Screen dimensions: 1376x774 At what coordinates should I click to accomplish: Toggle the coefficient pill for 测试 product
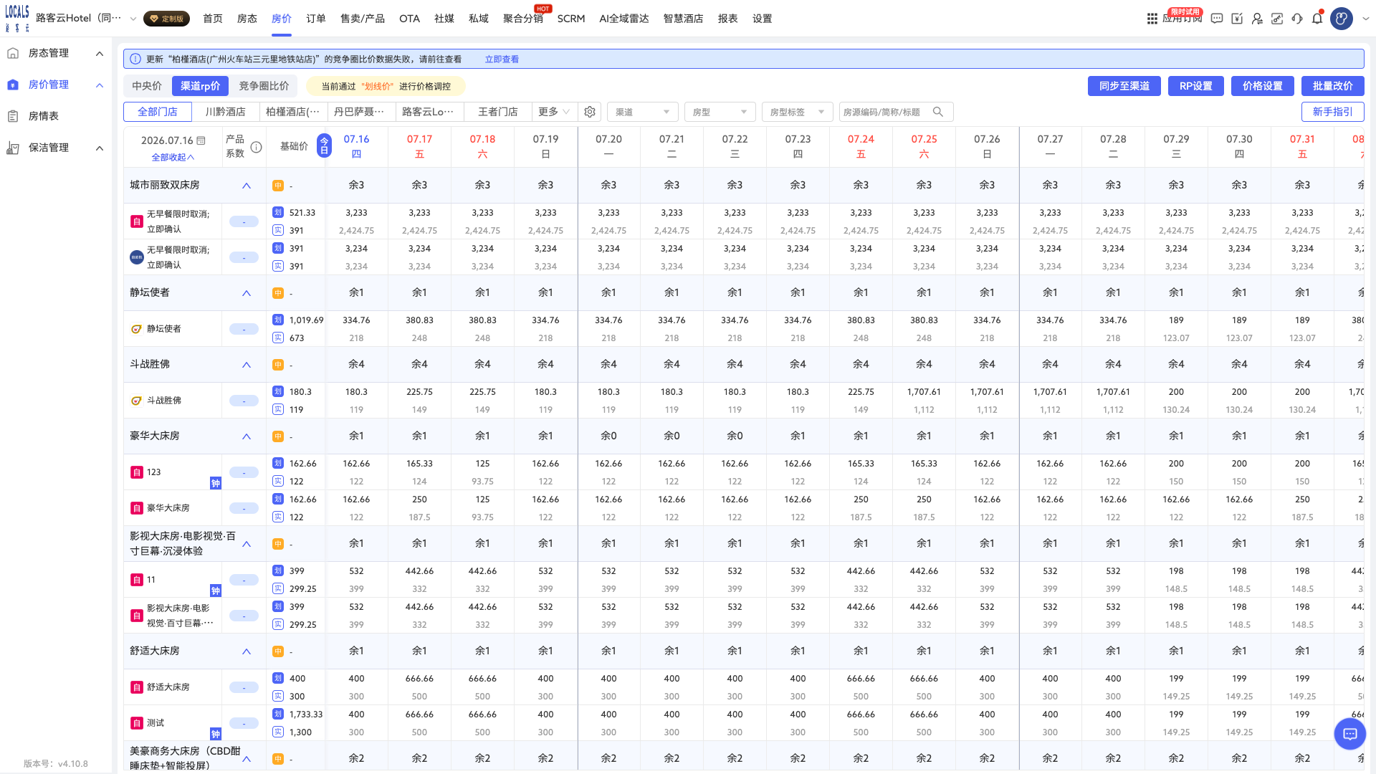point(244,723)
